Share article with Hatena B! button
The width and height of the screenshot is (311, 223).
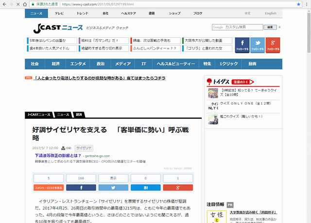145,187
